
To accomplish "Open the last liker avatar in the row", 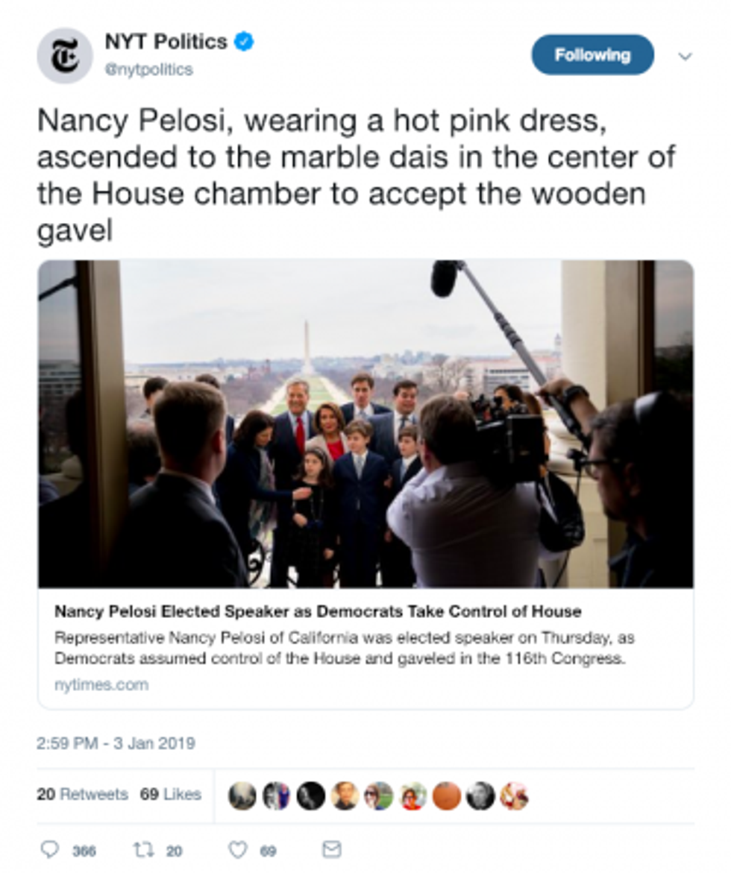I will [514, 795].
